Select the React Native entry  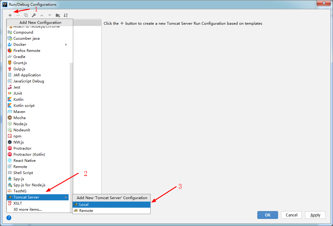click(38, 161)
